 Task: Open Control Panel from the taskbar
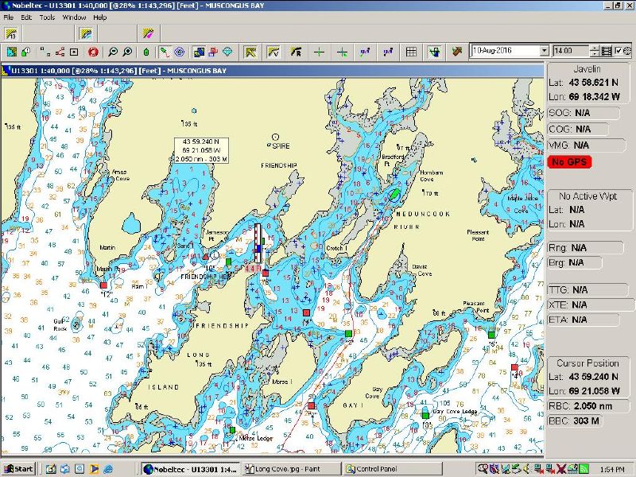(x=374, y=469)
